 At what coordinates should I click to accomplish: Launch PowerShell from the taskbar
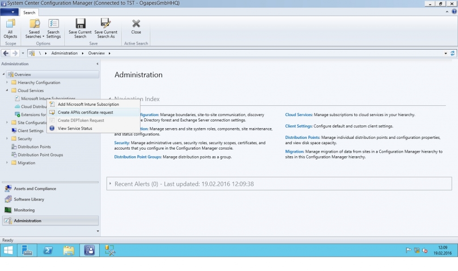pos(48,250)
